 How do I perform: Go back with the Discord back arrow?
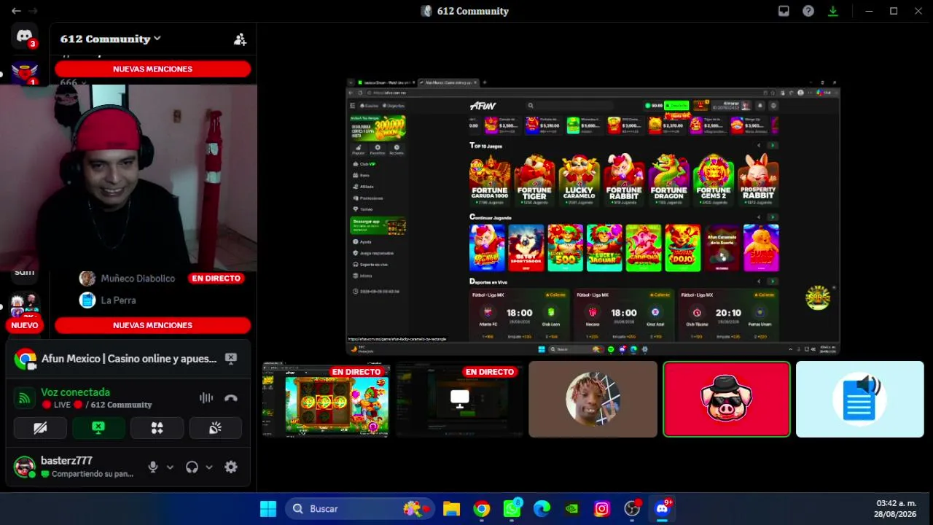(16, 11)
